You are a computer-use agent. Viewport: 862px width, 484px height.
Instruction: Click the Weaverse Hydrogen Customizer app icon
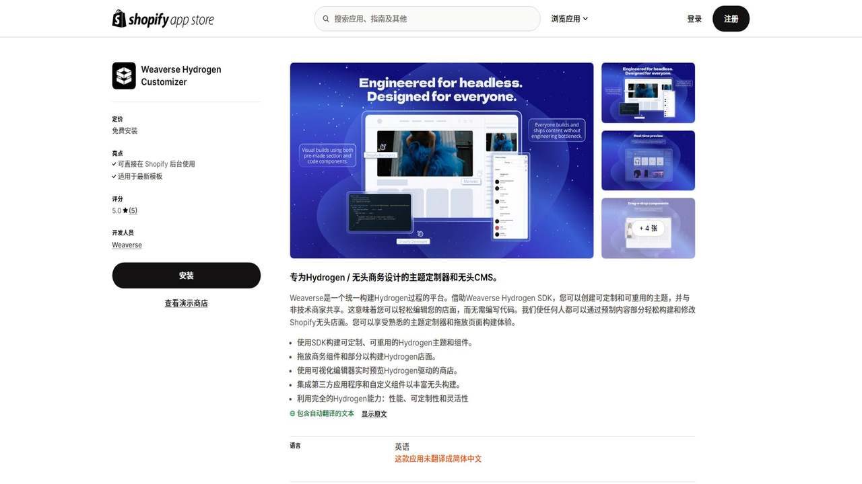click(x=124, y=76)
